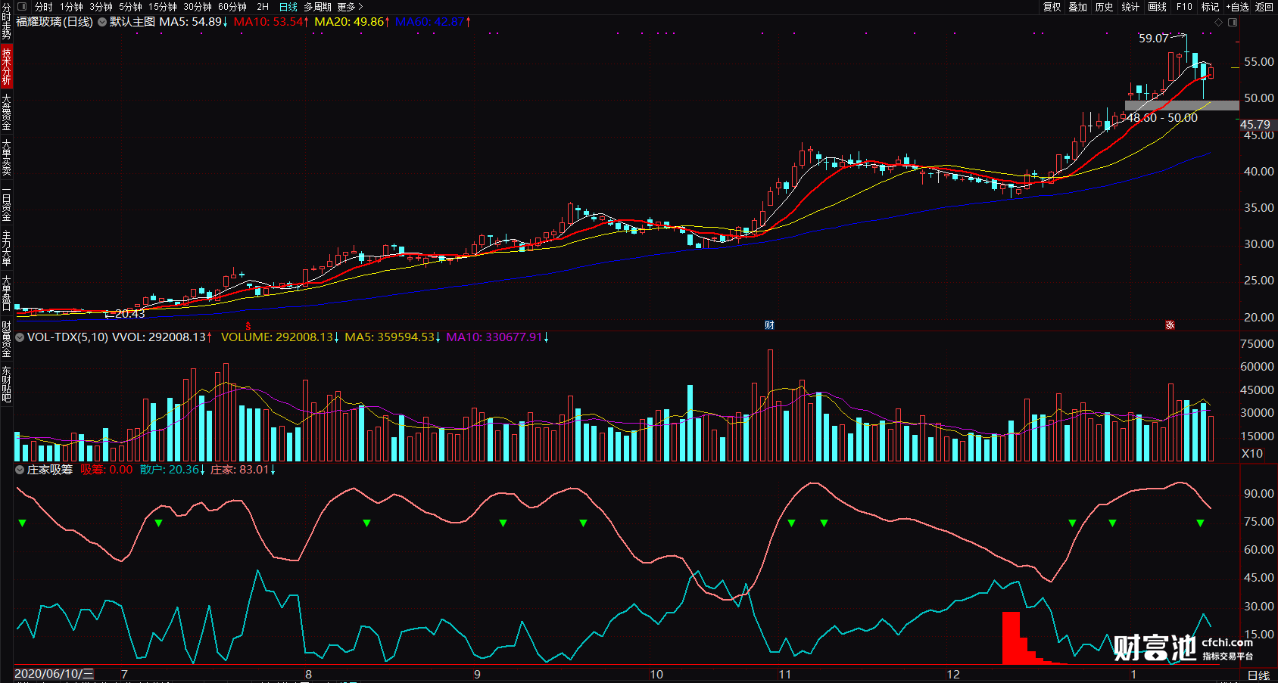Select the 1分钟 period

pos(71,7)
